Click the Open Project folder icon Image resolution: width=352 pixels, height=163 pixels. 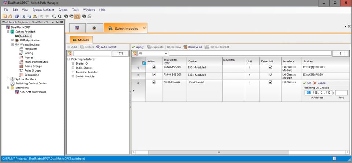click(x=10, y=16)
